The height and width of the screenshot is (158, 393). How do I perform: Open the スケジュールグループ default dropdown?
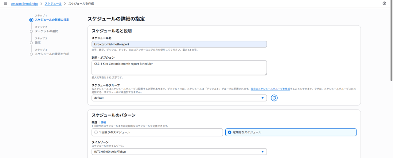(x=179, y=98)
